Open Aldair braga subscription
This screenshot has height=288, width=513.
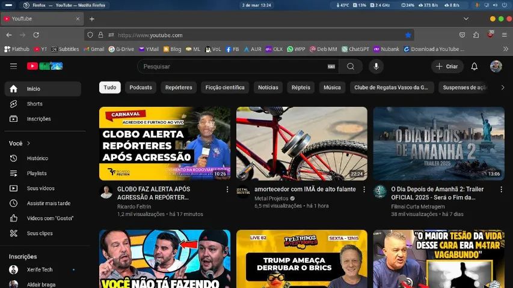point(43,284)
